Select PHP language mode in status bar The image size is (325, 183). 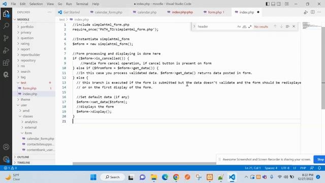[x=303, y=168]
